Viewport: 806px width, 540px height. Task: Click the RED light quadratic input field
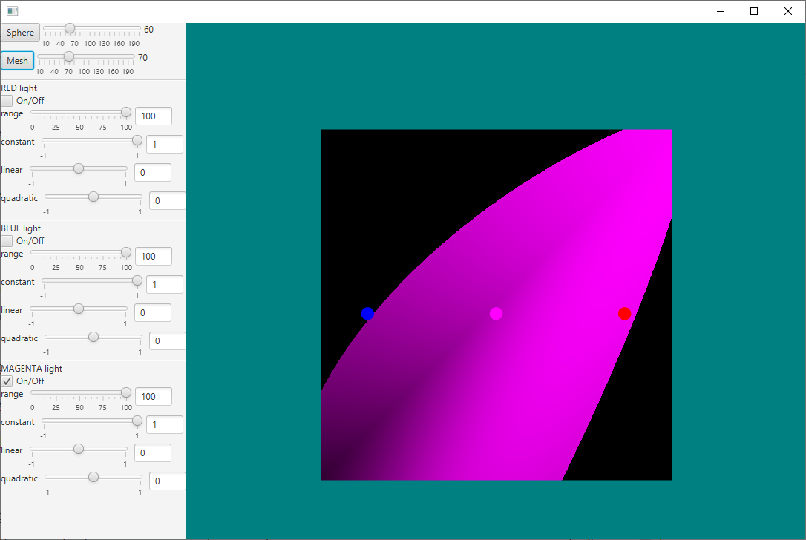(x=167, y=201)
